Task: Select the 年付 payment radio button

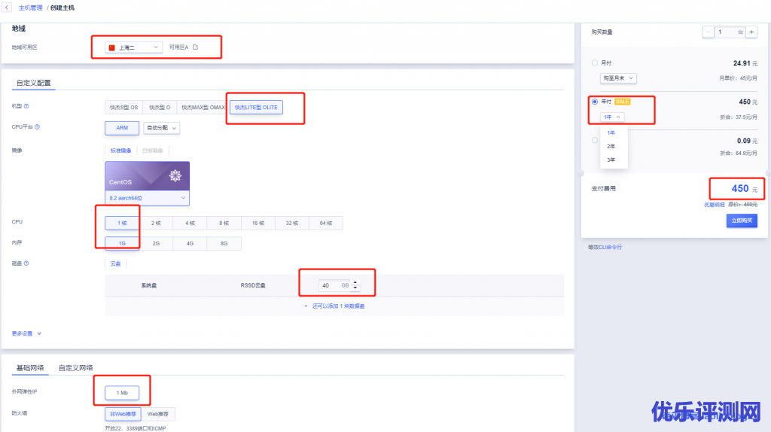Action: (x=595, y=102)
